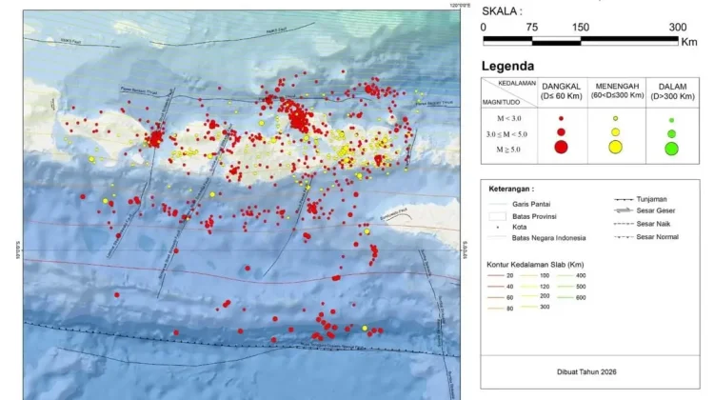Click the 60 km slab contour line swatch

click(x=495, y=297)
